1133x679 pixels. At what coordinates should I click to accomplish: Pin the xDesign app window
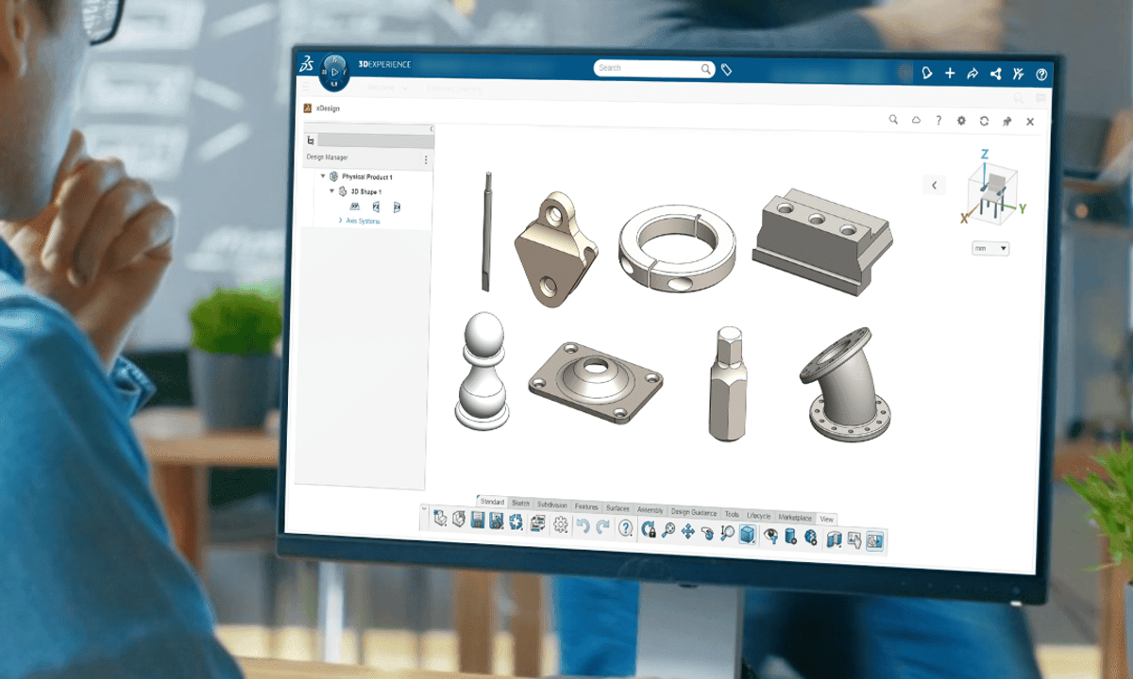click(x=1006, y=123)
